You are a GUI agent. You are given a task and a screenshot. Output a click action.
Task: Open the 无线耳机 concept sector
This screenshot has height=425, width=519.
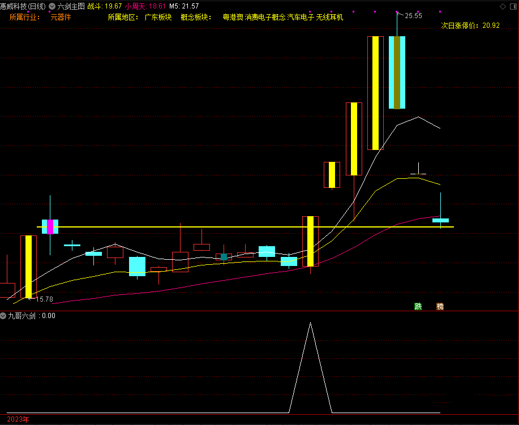coord(329,17)
